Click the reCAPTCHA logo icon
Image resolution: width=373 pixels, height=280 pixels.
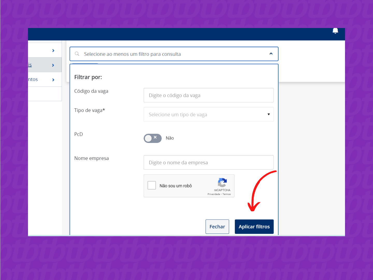222,183
